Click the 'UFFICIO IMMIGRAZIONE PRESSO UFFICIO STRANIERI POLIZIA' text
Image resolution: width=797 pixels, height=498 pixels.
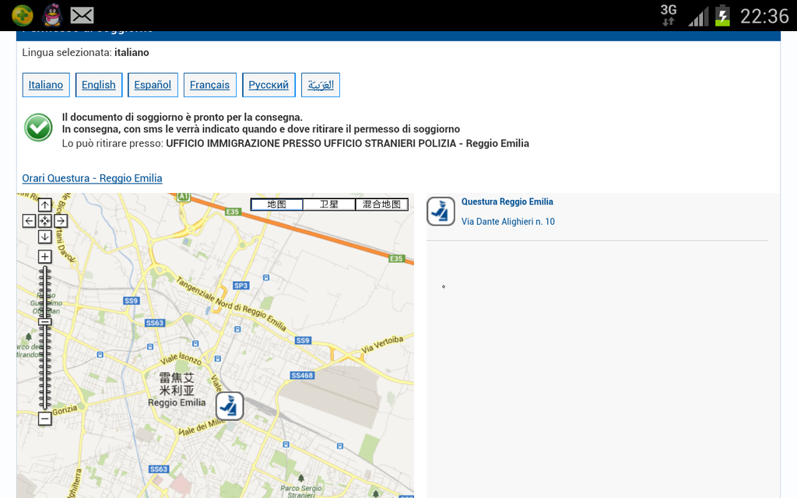click(311, 143)
